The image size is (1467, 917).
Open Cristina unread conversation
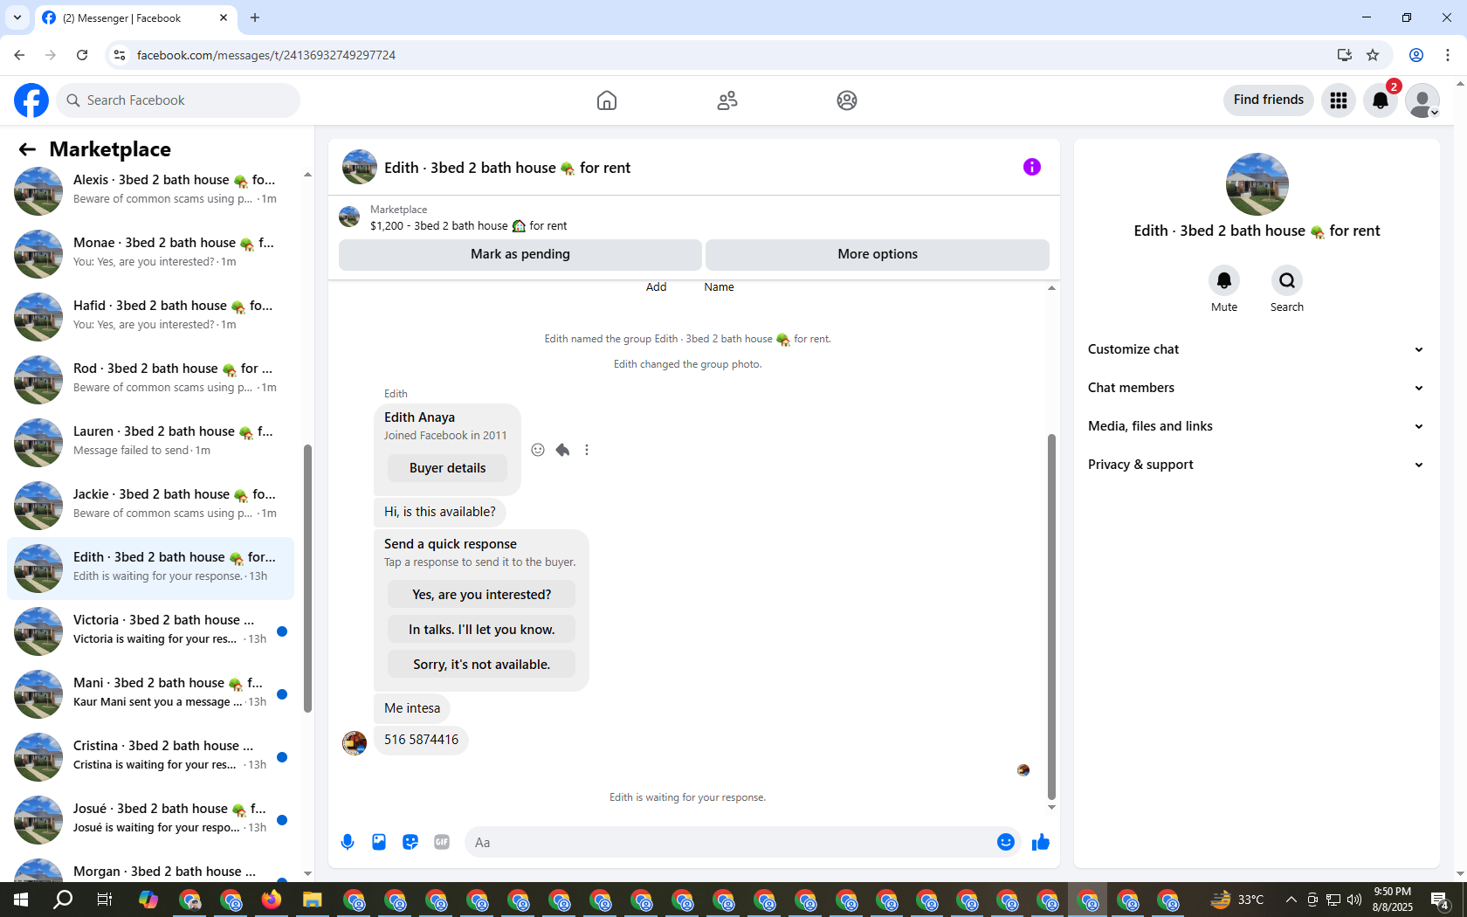(x=150, y=755)
